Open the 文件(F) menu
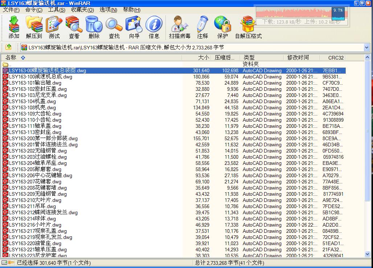 11,10
